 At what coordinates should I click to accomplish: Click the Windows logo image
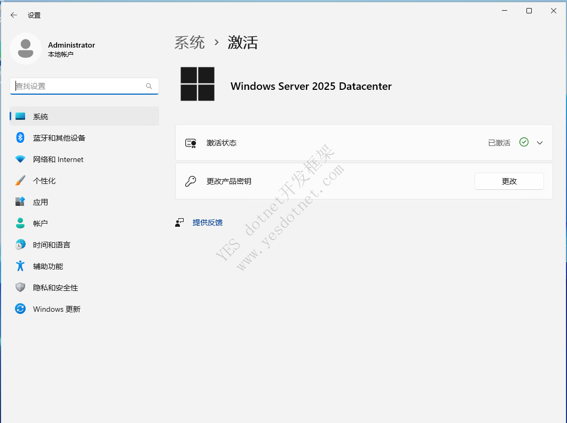(x=198, y=83)
